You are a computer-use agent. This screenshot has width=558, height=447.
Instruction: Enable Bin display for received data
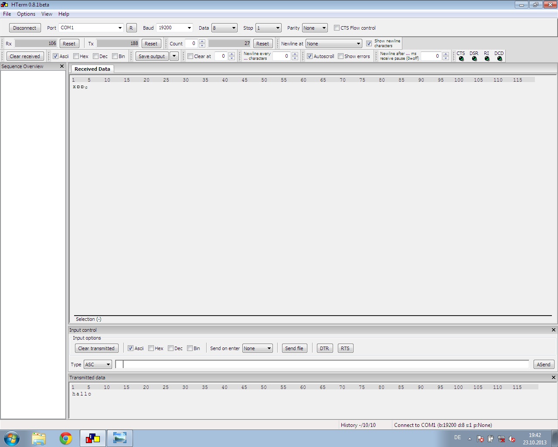(x=115, y=56)
